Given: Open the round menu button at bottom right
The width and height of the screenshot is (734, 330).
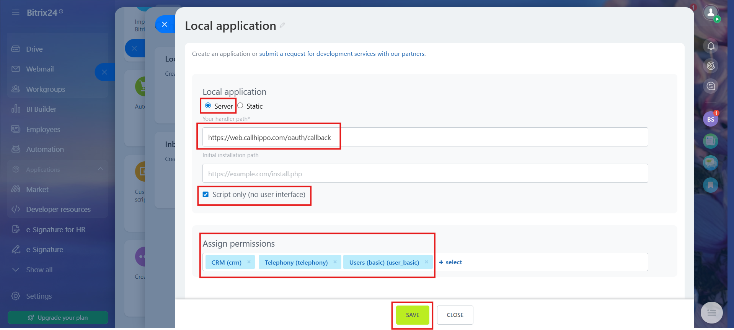Looking at the screenshot, I should point(711,313).
